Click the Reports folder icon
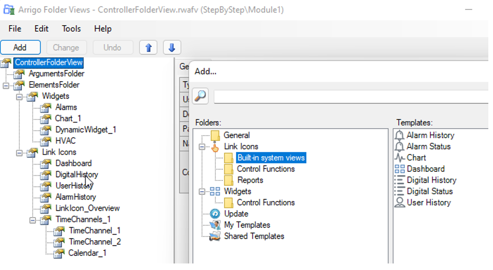The height and width of the screenshot is (270, 493). tap(229, 180)
